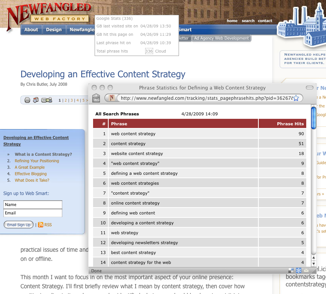Click the Email input field
The height and width of the screenshot is (294, 326).
point(33,213)
